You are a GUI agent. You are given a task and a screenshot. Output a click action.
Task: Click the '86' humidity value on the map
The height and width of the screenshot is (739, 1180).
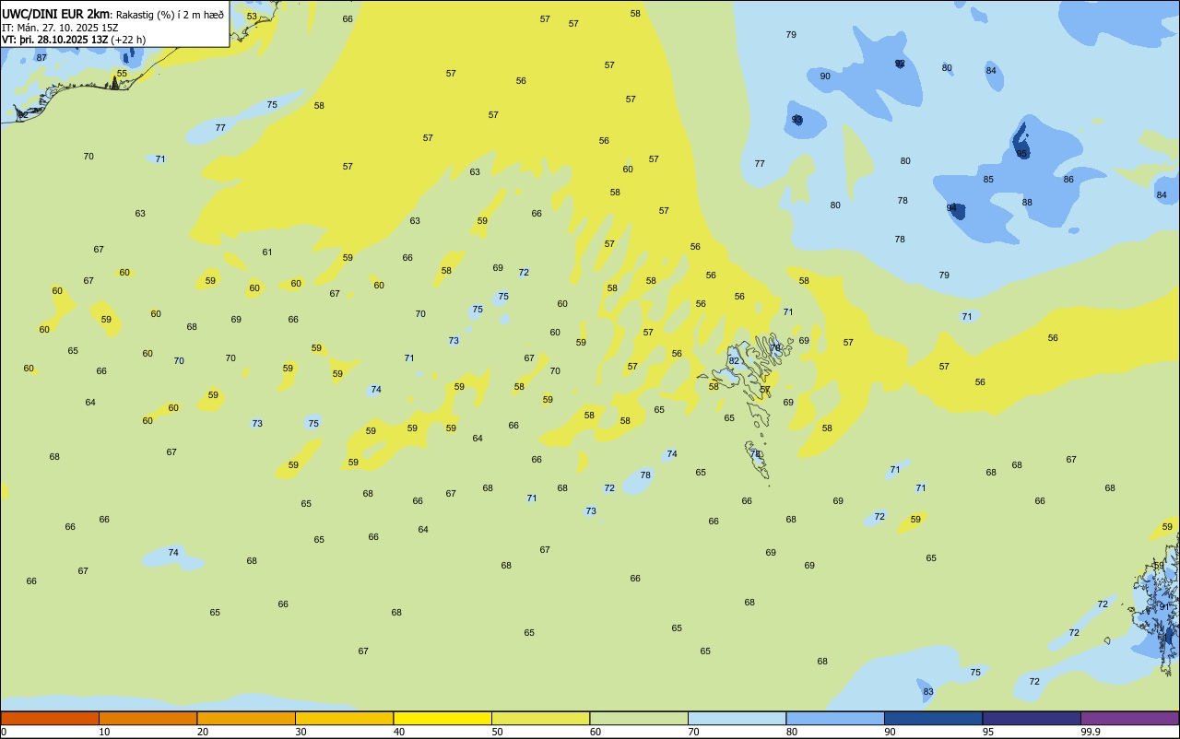click(1068, 179)
